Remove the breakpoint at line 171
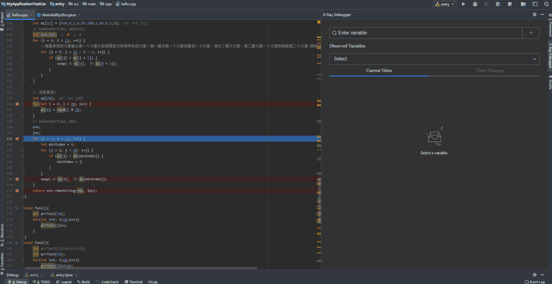Image resolution: width=552 pixels, height=284 pixels. tap(17, 191)
